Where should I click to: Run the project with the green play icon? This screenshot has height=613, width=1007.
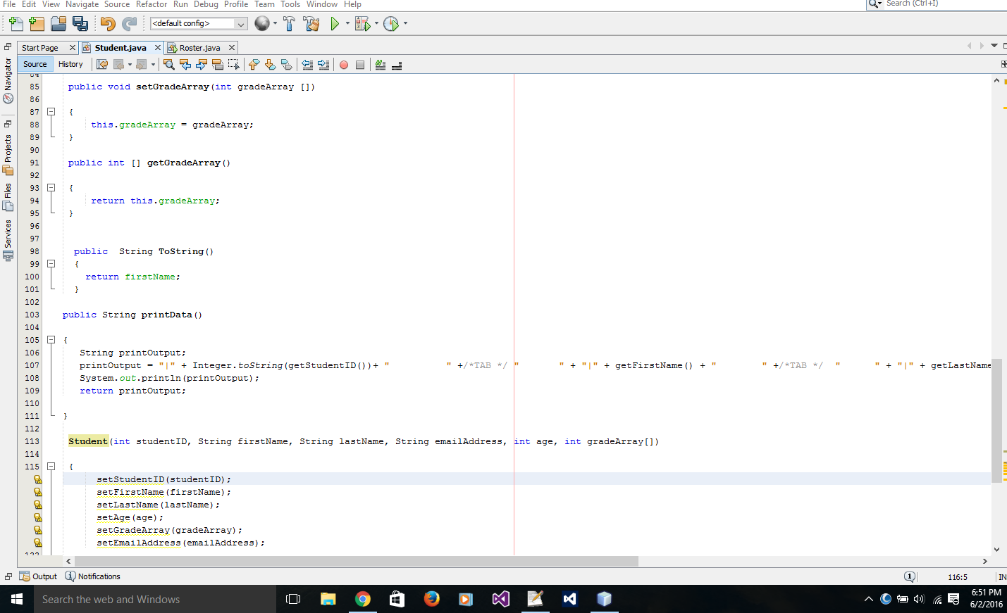coord(335,23)
